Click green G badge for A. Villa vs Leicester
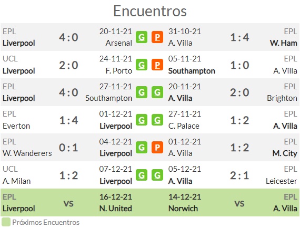The height and width of the screenshot is (229, 300). pyautogui.click(x=157, y=175)
